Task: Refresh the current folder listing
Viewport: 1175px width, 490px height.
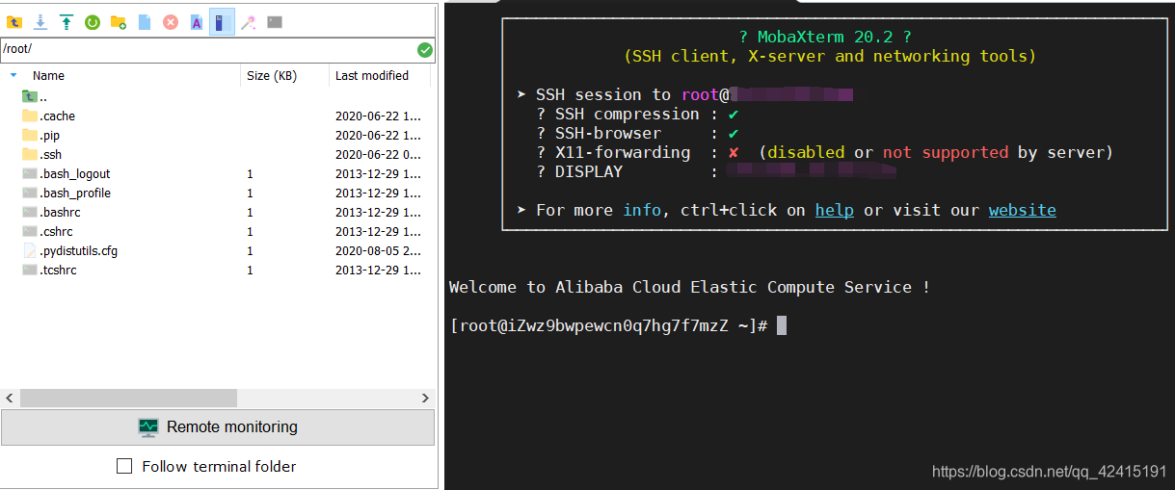Action: [93, 21]
